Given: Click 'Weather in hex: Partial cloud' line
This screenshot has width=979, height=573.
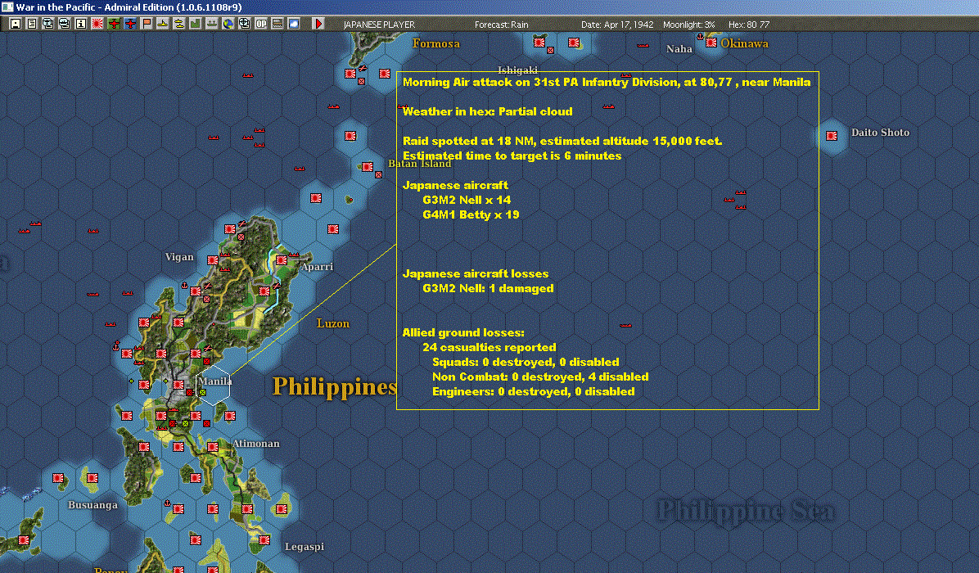Looking at the screenshot, I should click(487, 111).
